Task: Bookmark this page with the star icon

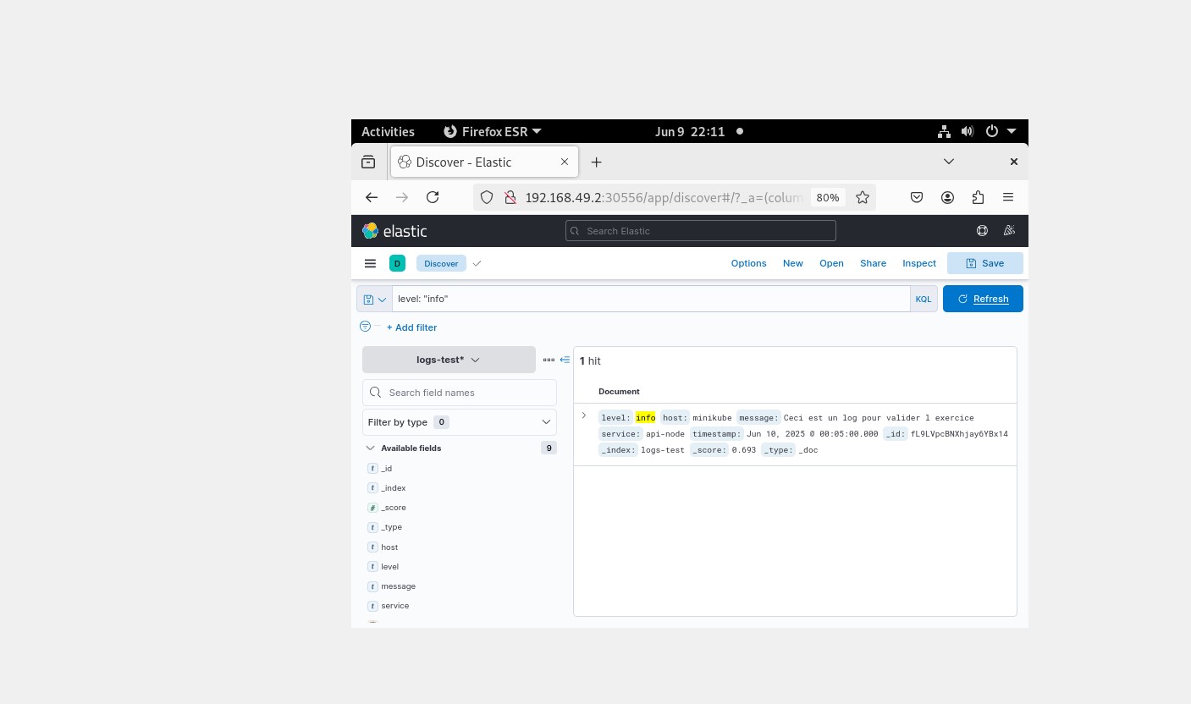Action: point(863,197)
